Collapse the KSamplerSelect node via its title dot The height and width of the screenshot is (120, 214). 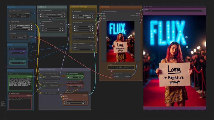73,35
